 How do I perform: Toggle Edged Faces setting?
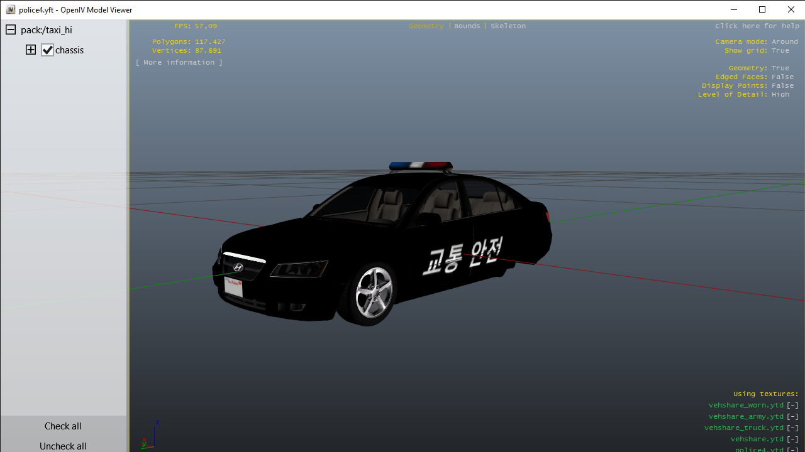782,77
